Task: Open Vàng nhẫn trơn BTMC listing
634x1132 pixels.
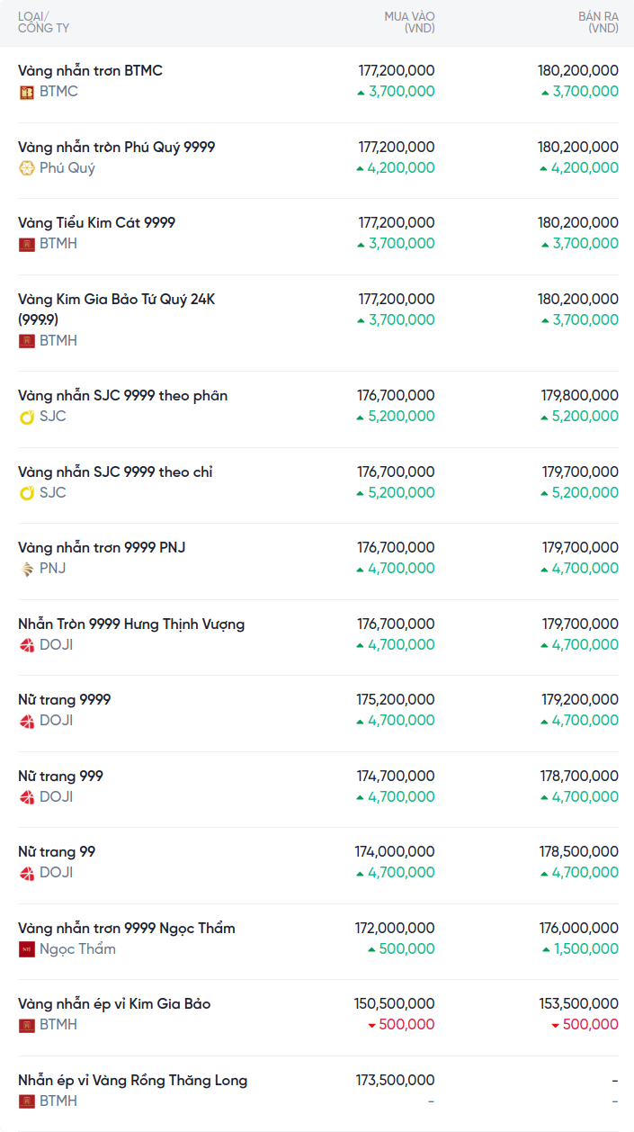Action: [90, 71]
